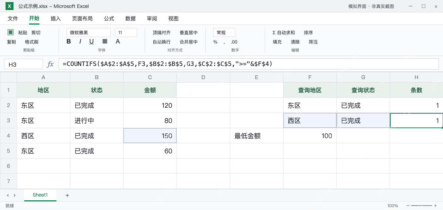Click the H3 name box
The height and width of the screenshot is (210, 443).
24,64
